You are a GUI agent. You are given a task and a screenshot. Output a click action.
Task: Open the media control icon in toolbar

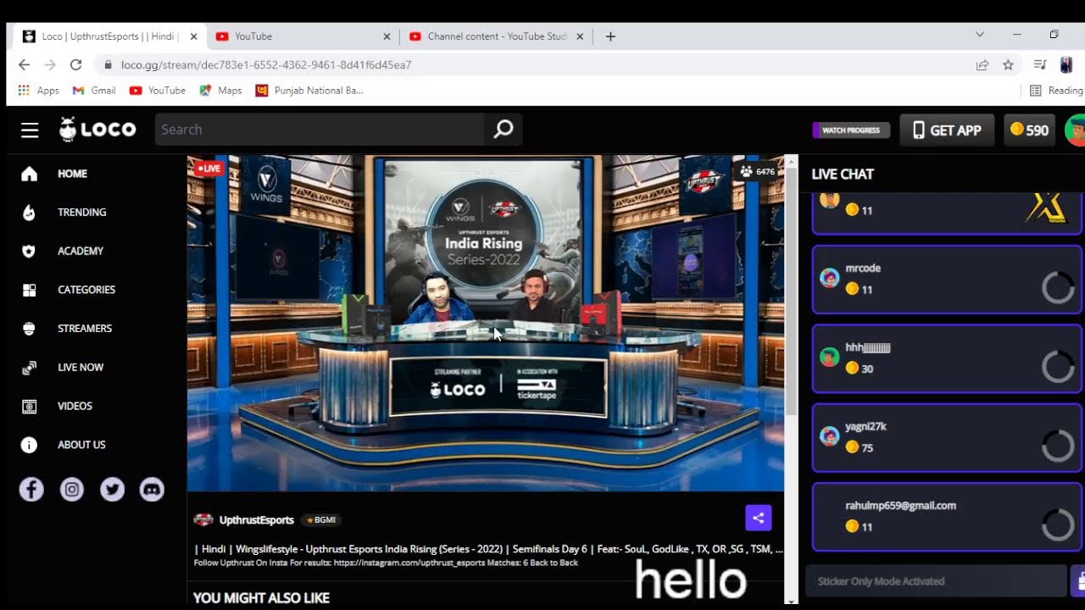[1040, 64]
